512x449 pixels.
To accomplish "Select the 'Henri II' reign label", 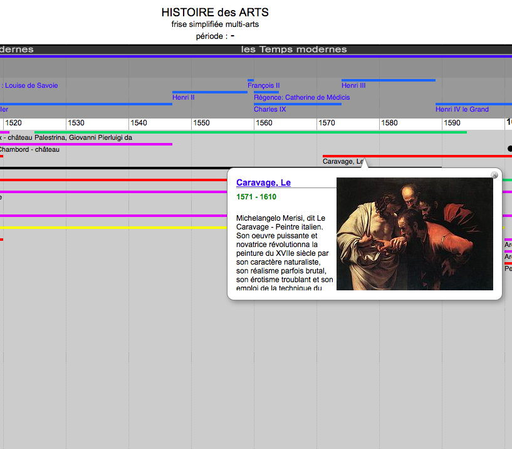I will click(184, 97).
